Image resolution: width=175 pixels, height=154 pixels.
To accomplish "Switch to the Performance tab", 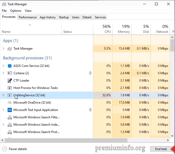I will point(28,17).
